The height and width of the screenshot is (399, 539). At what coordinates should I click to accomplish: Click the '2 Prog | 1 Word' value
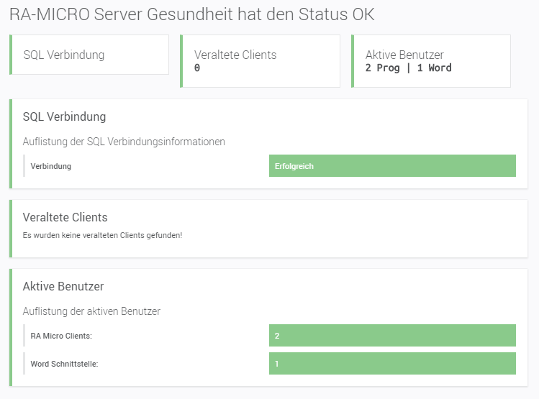[409, 68]
